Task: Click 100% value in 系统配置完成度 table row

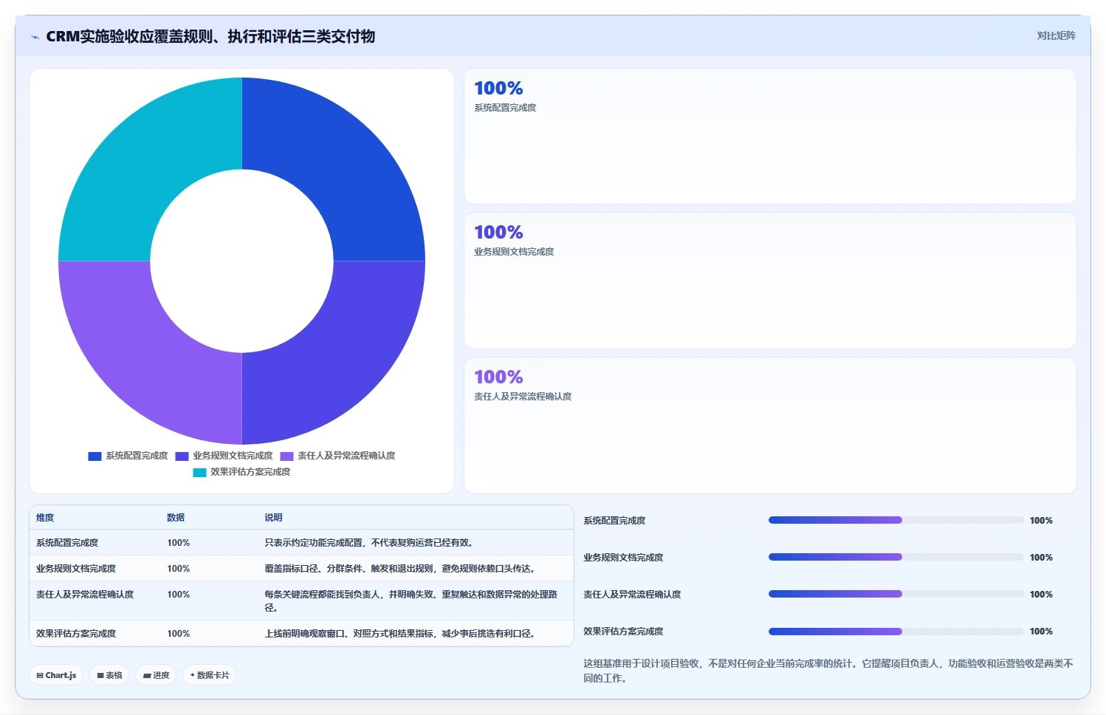Action: (179, 543)
